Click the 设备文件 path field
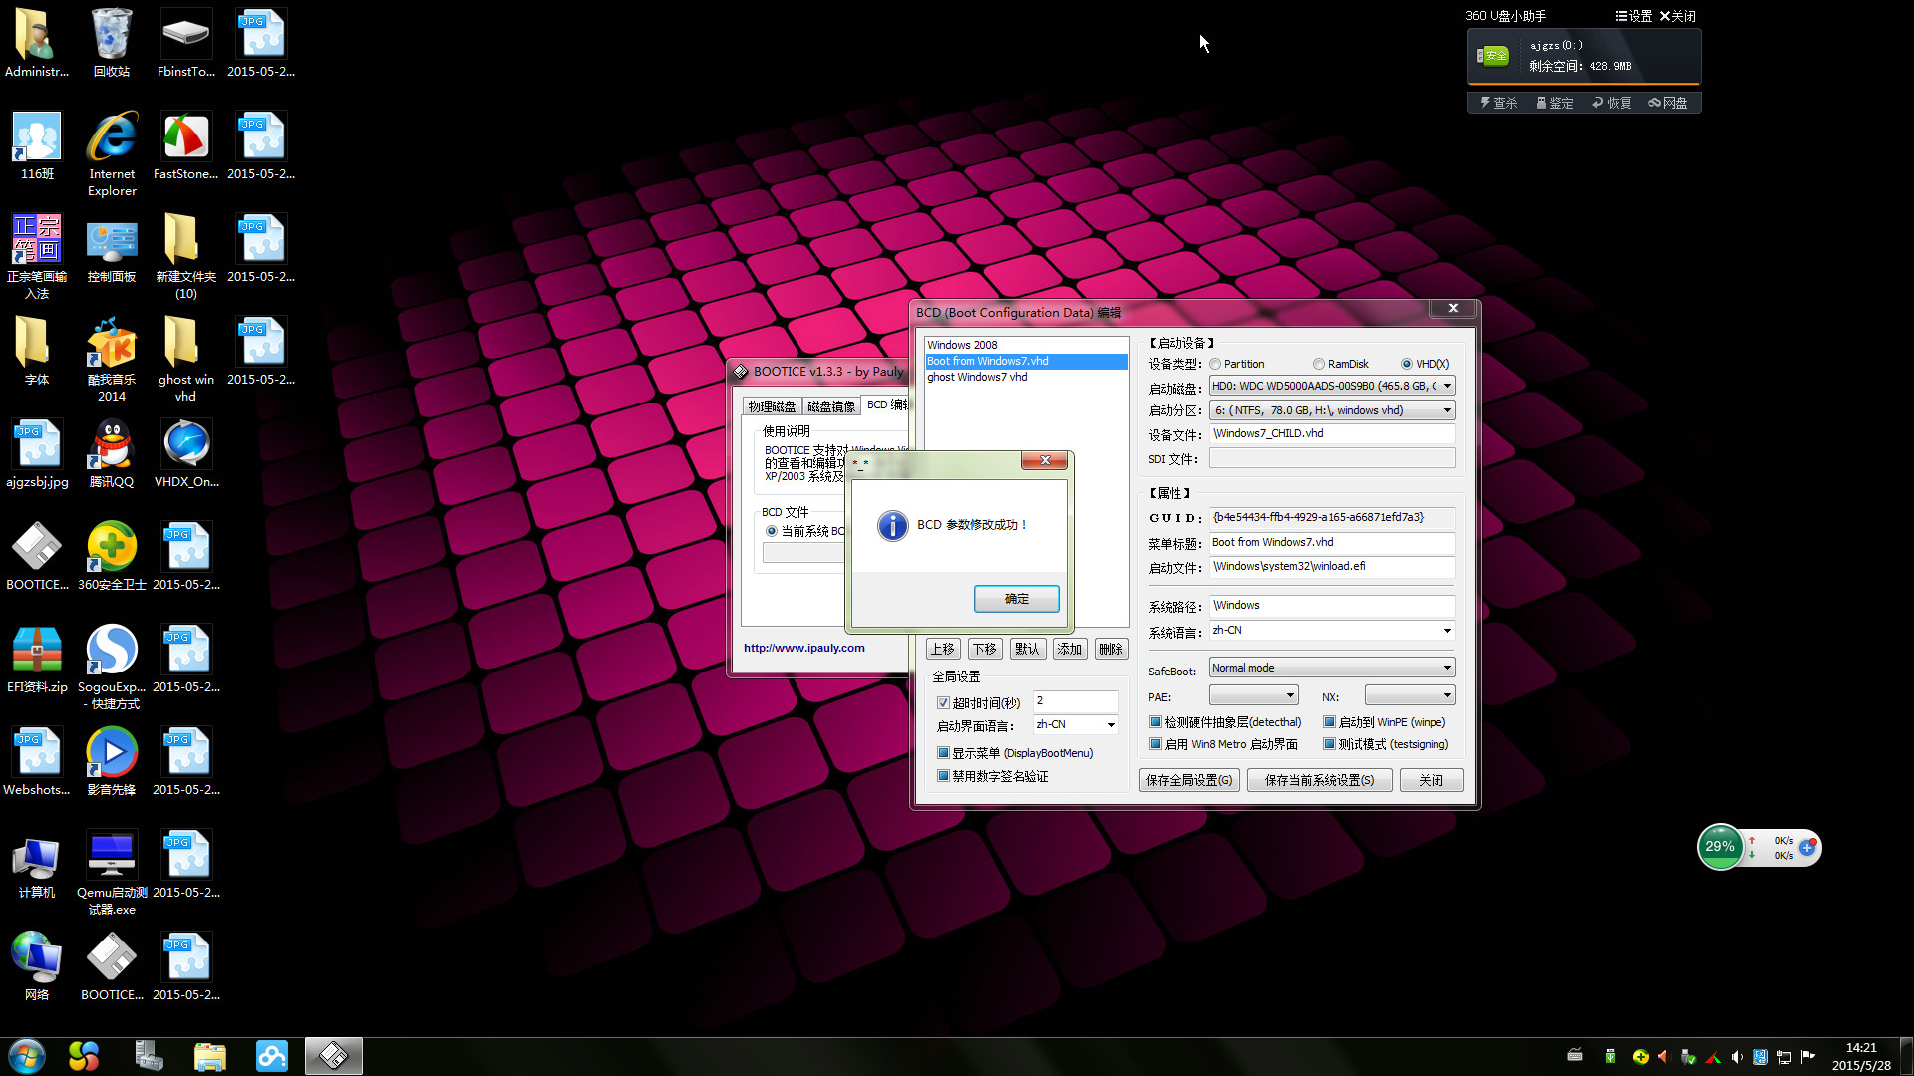The width and height of the screenshot is (1914, 1076). 1332,434
